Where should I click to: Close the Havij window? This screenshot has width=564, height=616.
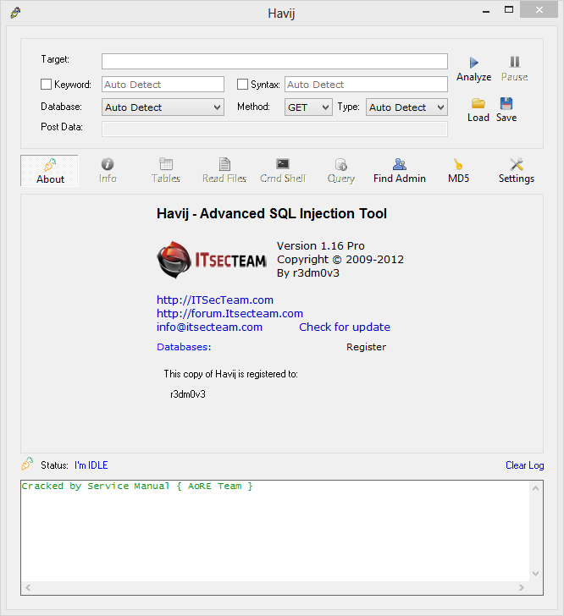click(x=539, y=10)
